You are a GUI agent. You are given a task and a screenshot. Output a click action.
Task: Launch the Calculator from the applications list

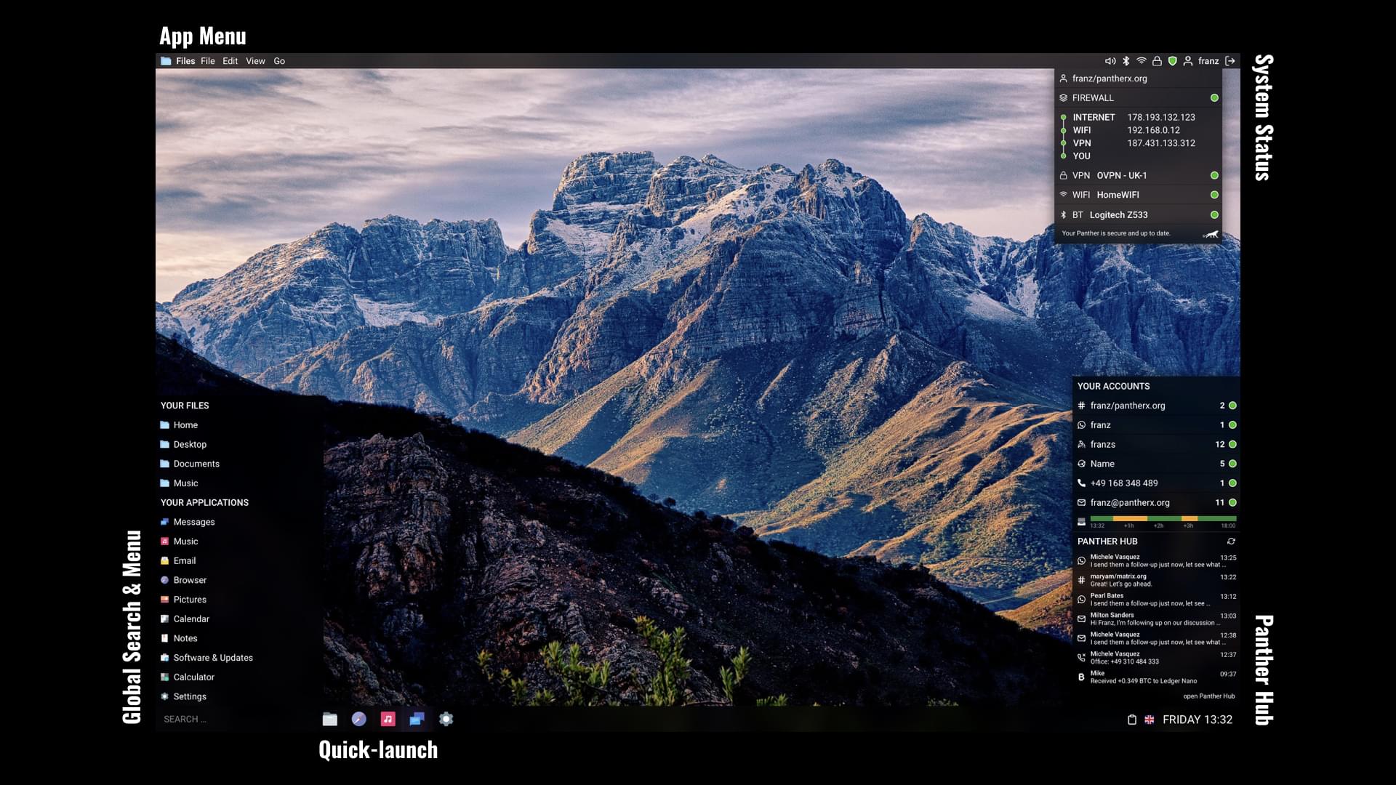pyautogui.click(x=194, y=677)
